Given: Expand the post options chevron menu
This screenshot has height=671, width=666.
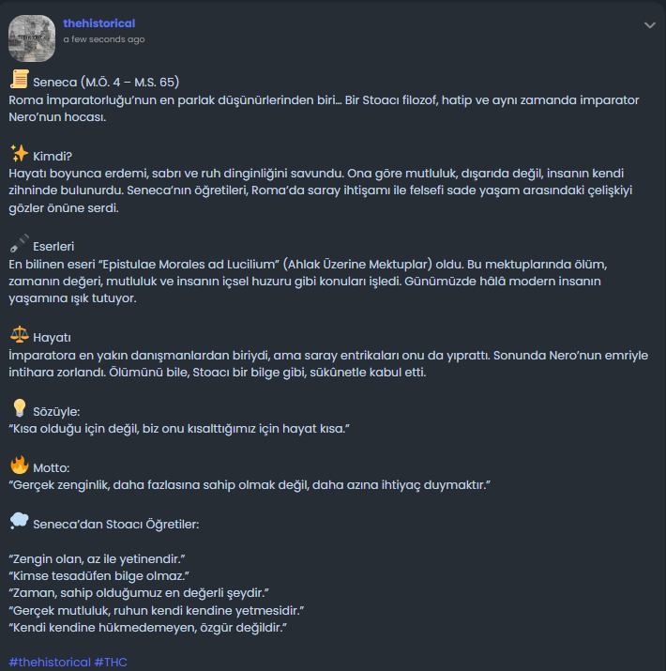Looking at the screenshot, I should pos(649,25).
